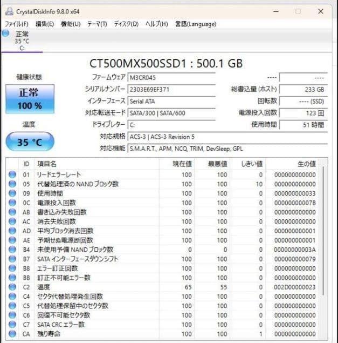
Task: Click the 最悪値 column header
Action: 212,164
